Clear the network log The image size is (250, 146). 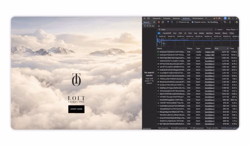pyautogui.click(x=163, y=22)
